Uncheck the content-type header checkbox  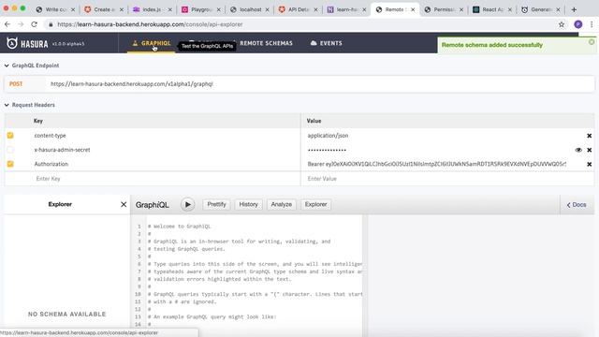pyautogui.click(x=10, y=135)
